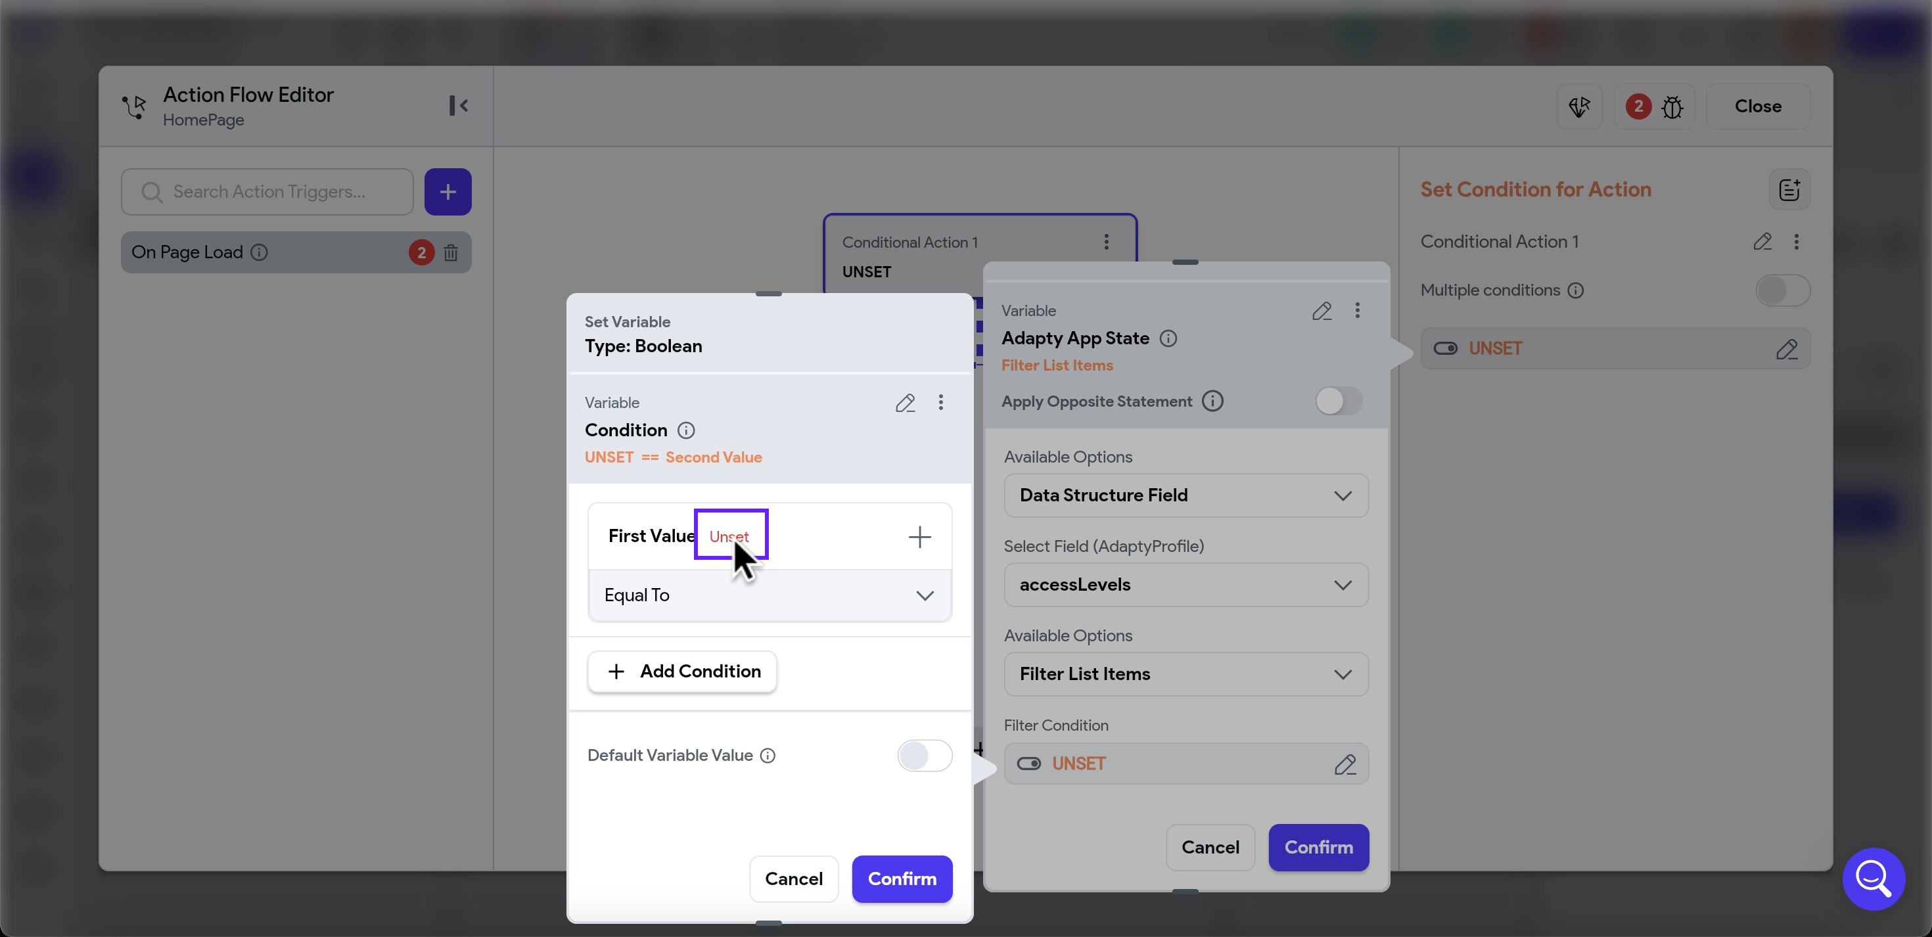
Task: Collapse the action trigger sidebar panel
Action: click(x=458, y=106)
